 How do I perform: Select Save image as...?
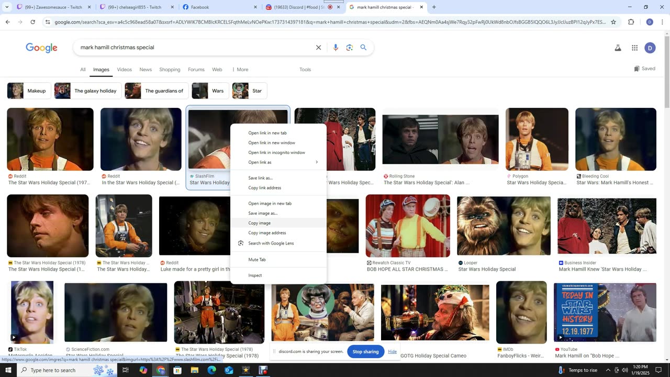(278, 213)
